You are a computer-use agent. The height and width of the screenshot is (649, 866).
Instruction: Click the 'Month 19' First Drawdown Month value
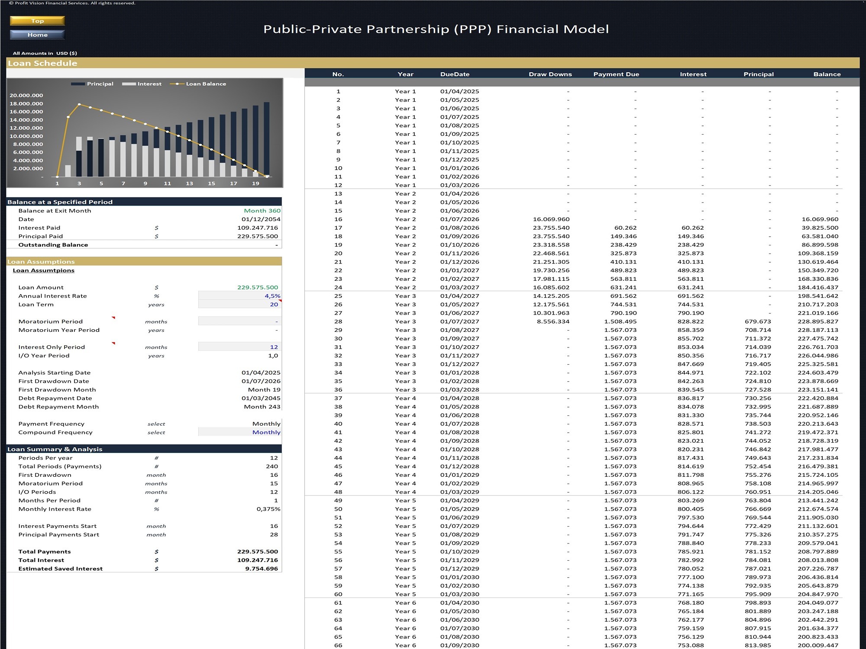click(264, 389)
